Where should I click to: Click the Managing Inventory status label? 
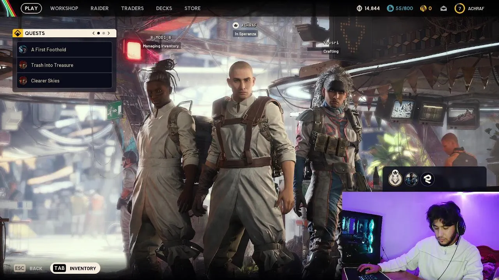click(x=161, y=46)
